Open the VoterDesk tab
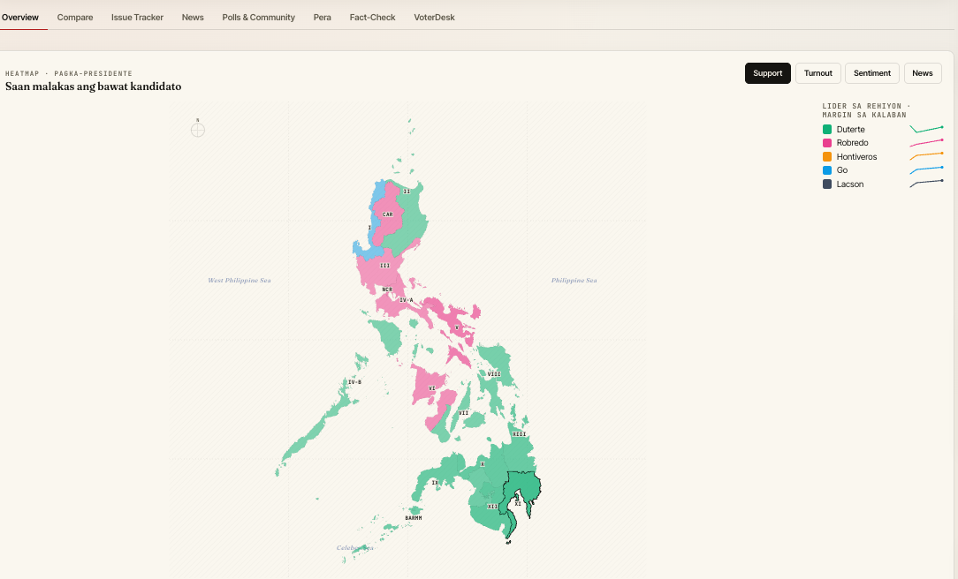Viewport: 958px width, 579px height. coord(434,17)
